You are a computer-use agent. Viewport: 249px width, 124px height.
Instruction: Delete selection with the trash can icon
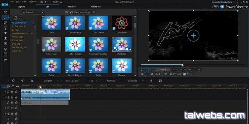(x=151, y=81)
